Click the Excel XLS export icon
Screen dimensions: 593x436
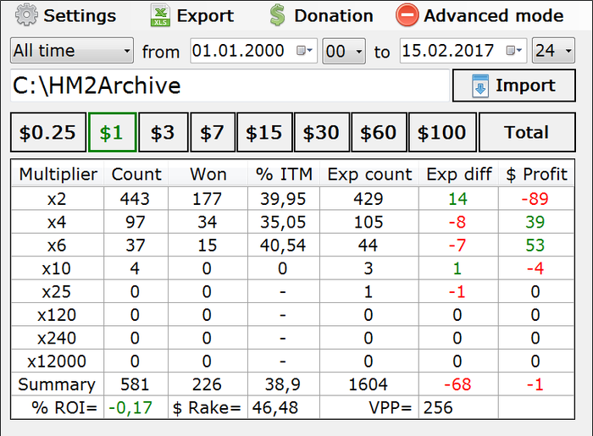[x=160, y=15]
